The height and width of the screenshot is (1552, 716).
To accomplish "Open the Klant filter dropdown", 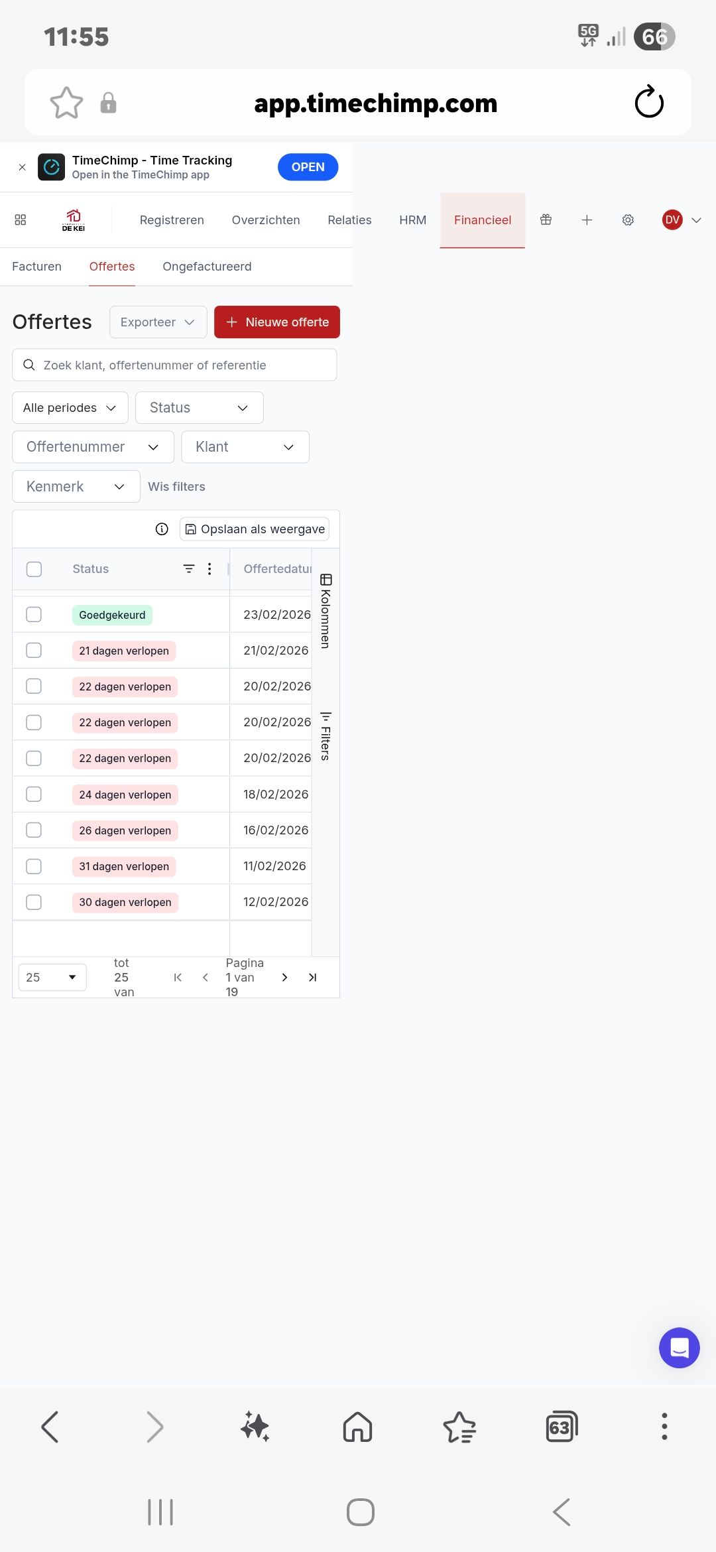I will 245,447.
